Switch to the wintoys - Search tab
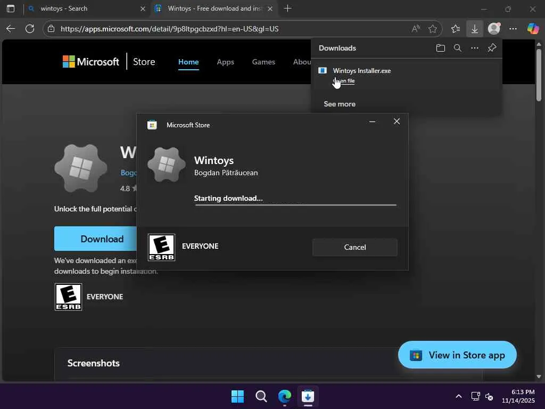Viewport: 545px width, 409px height. (x=87, y=9)
